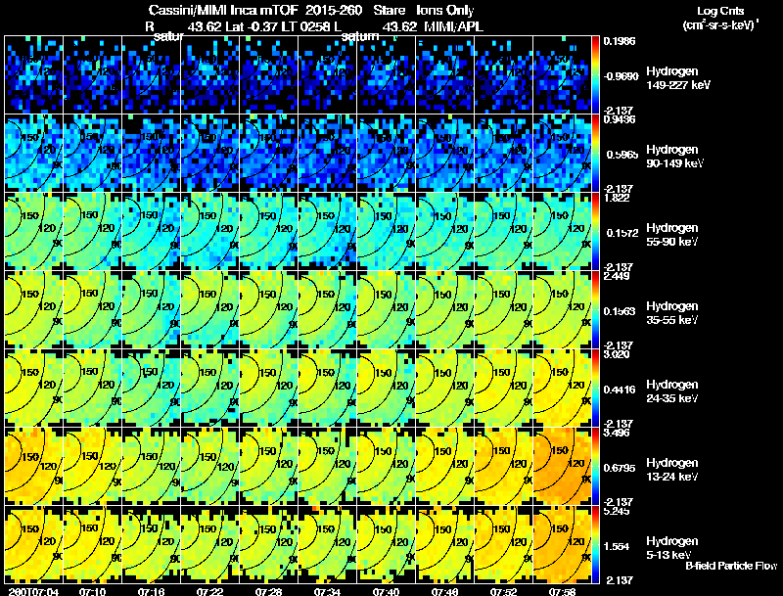Click the color bar beside Hydrogen 5-13 keV
Image resolution: width=783 pixels, height=596 pixels.
pos(595,544)
